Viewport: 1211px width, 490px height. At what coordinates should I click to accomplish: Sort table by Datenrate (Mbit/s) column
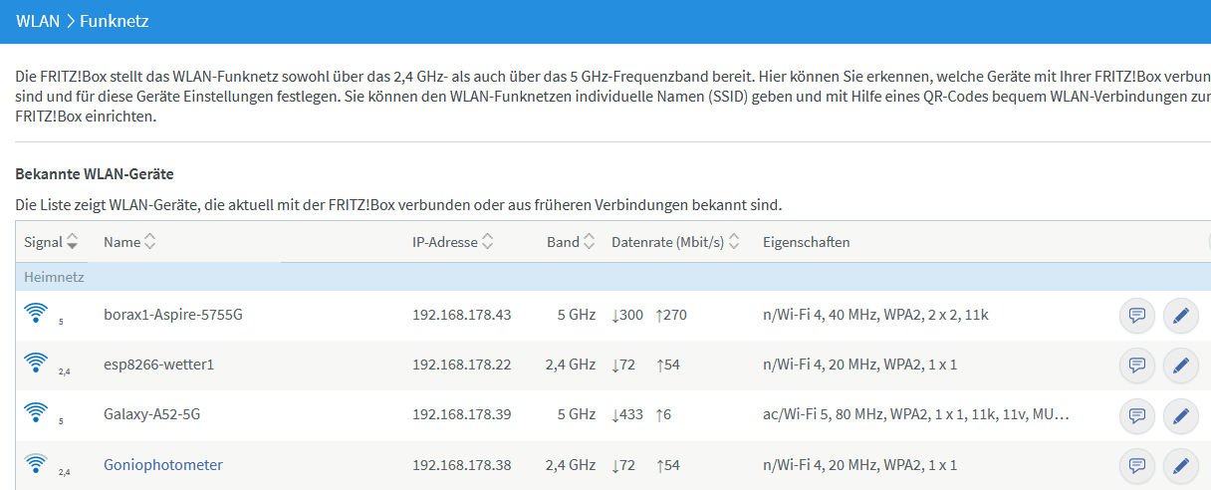click(x=676, y=242)
